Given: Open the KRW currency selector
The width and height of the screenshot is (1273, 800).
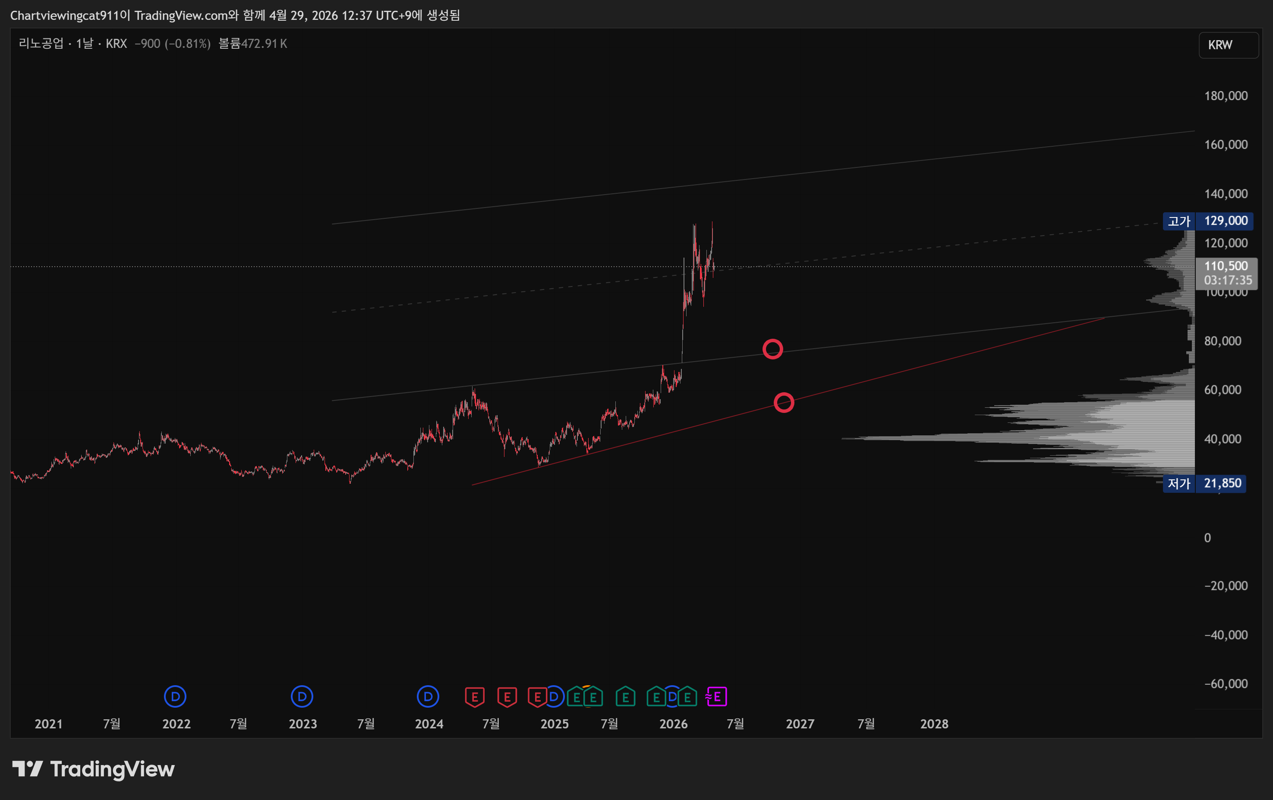Looking at the screenshot, I should click(x=1228, y=45).
